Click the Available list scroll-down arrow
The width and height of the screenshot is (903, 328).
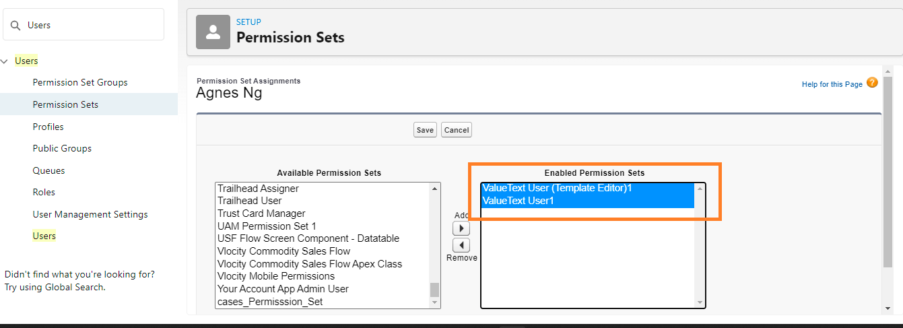coord(435,302)
